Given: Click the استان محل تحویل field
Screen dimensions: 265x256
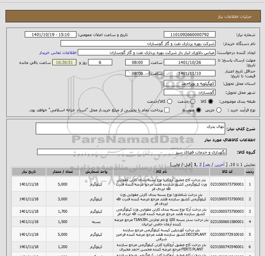Looking at the screenshot, I should point(189,84).
